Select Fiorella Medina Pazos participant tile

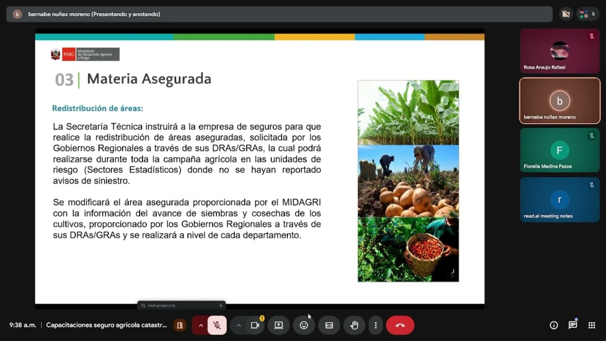(x=560, y=150)
